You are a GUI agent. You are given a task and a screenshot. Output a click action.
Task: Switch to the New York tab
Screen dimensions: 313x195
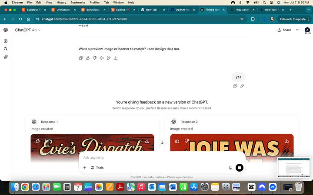272,10
